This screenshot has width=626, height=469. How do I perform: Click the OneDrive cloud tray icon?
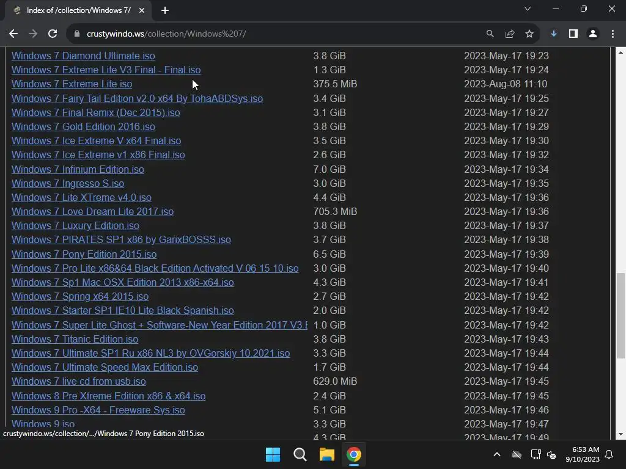coord(517,454)
